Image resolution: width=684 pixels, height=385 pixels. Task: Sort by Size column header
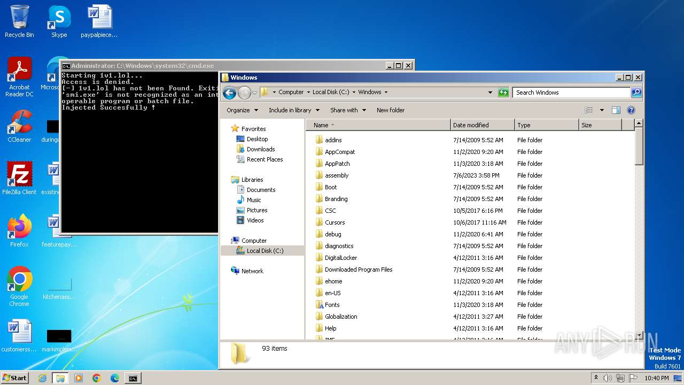601,125
